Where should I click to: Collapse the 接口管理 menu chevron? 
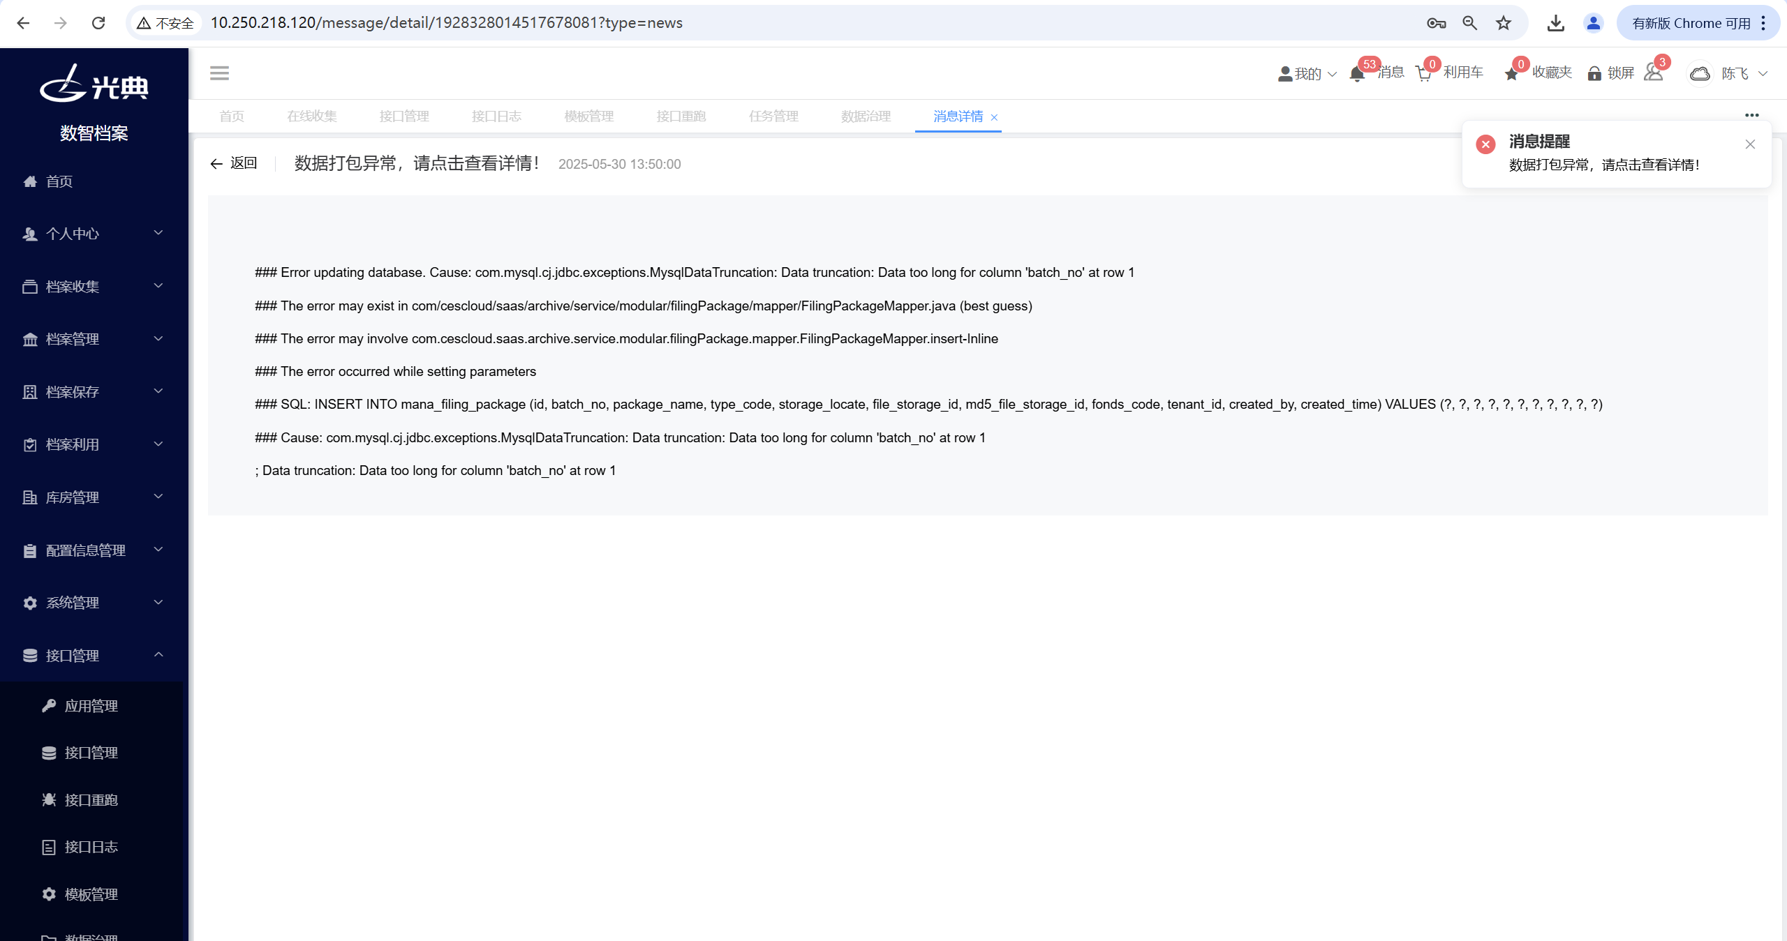coord(158,654)
